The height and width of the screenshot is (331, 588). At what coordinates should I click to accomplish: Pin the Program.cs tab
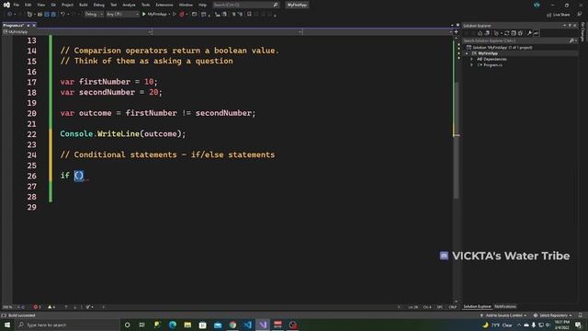tap(28, 25)
